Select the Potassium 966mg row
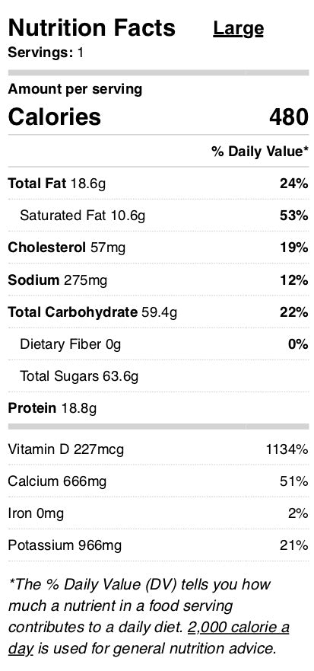Screen dimensions: 314x671 (x=158, y=545)
